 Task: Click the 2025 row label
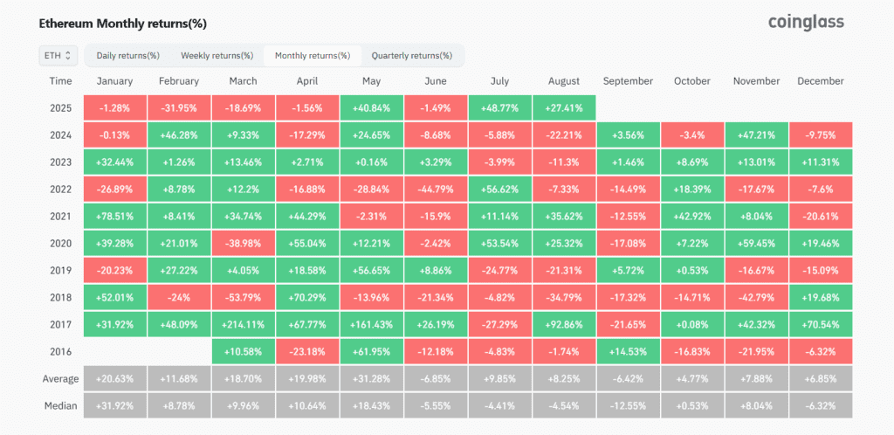coord(60,107)
